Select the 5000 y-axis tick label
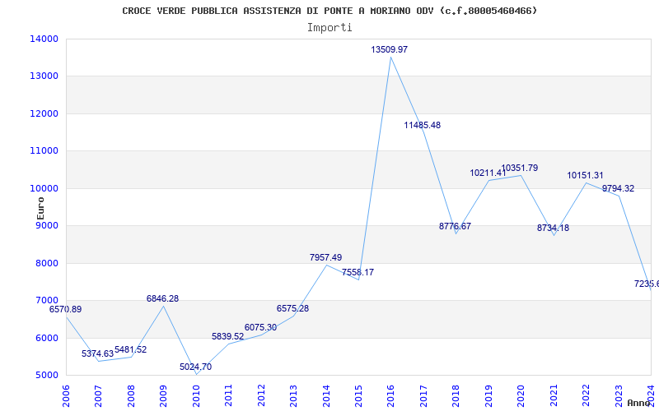The width and height of the screenshot is (659, 411). pyautogui.click(x=46, y=376)
